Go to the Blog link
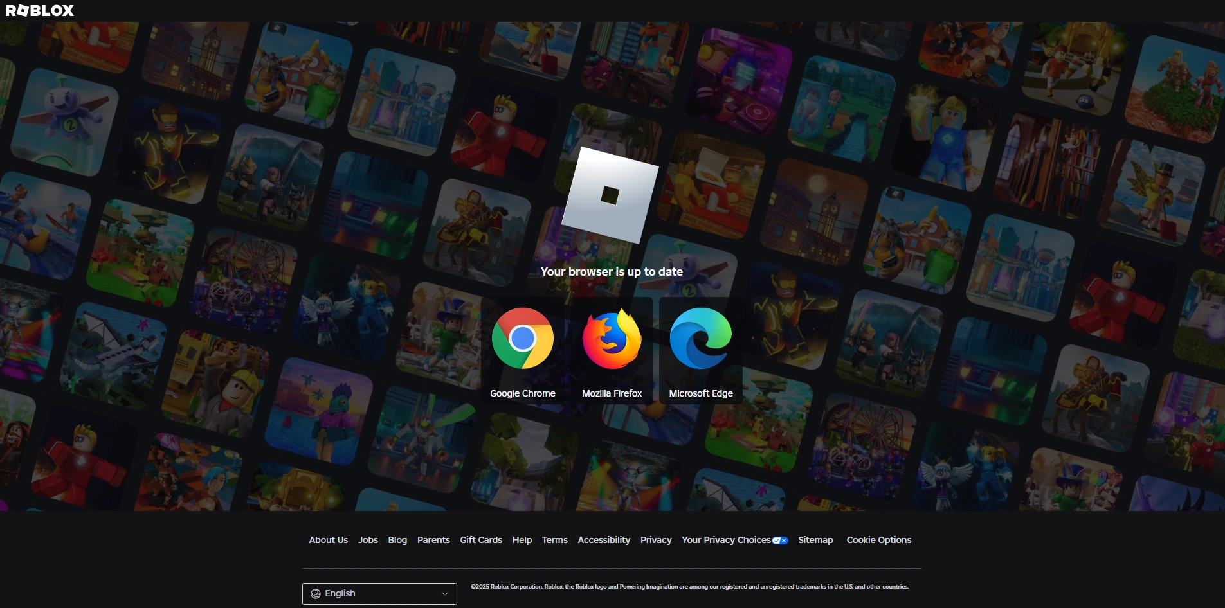 pos(397,540)
